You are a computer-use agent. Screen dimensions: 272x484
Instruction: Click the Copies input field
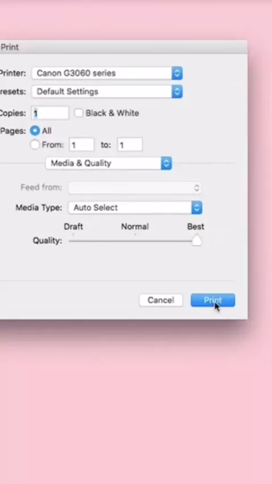coord(50,113)
